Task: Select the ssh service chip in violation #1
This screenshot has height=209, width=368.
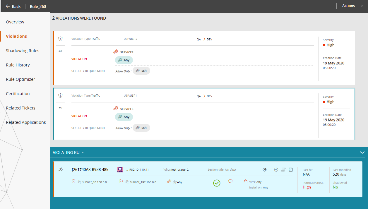Action: click(x=141, y=71)
